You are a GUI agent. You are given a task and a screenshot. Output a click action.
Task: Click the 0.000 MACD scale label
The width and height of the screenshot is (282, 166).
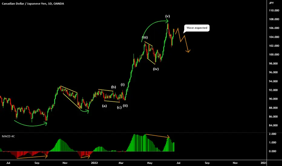pos(272,151)
